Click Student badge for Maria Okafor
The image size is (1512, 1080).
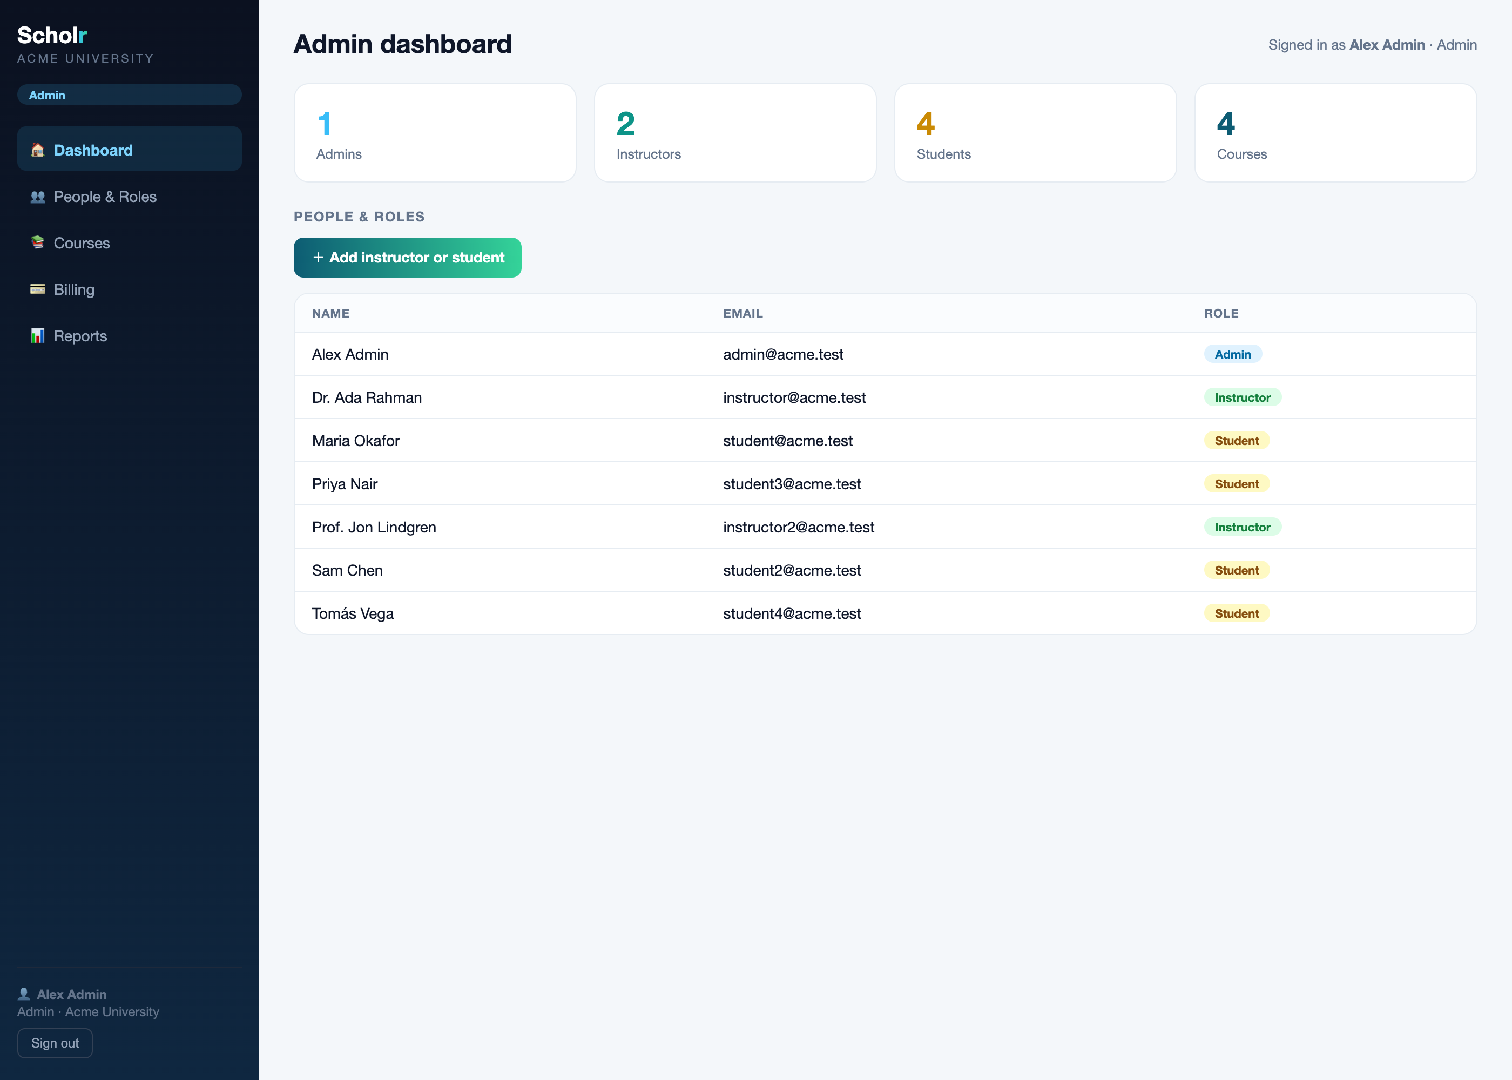[x=1237, y=441]
